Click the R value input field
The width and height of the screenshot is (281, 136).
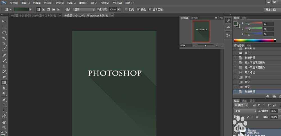click(x=268, y=24)
